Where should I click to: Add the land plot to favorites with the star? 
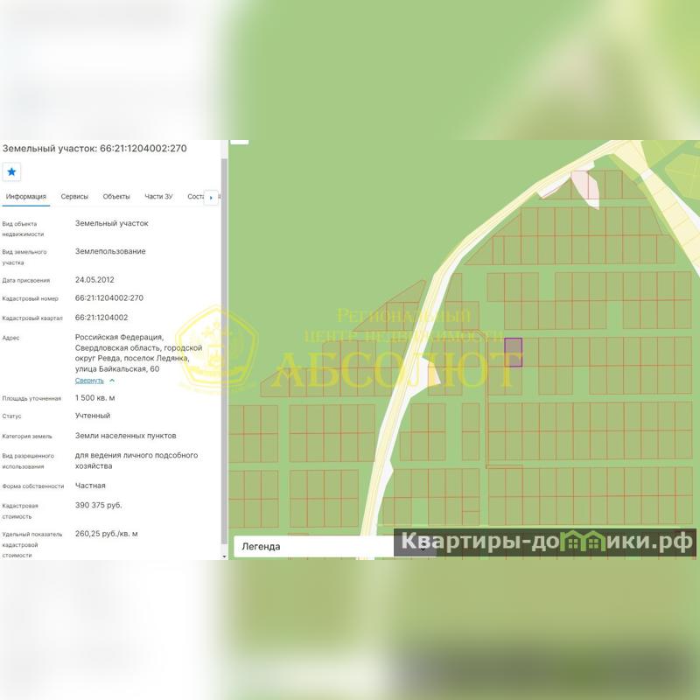pos(11,171)
